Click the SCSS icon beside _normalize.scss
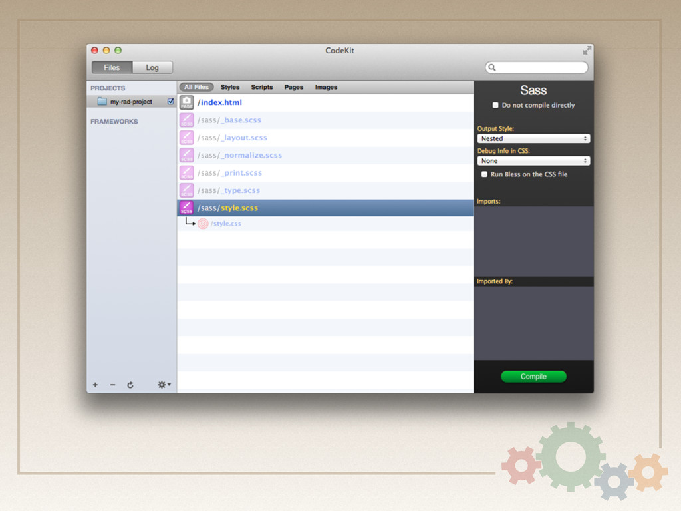 [187, 155]
